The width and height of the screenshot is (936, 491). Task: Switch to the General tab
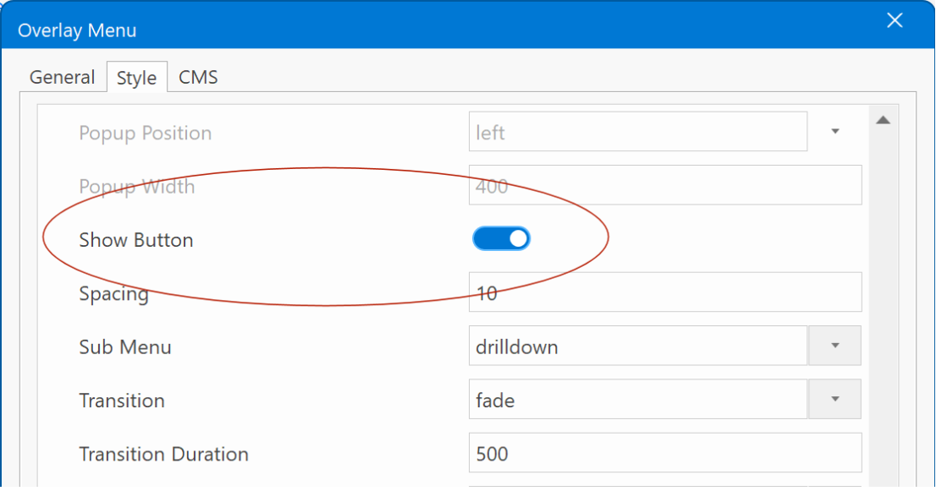(x=62, y=78)
